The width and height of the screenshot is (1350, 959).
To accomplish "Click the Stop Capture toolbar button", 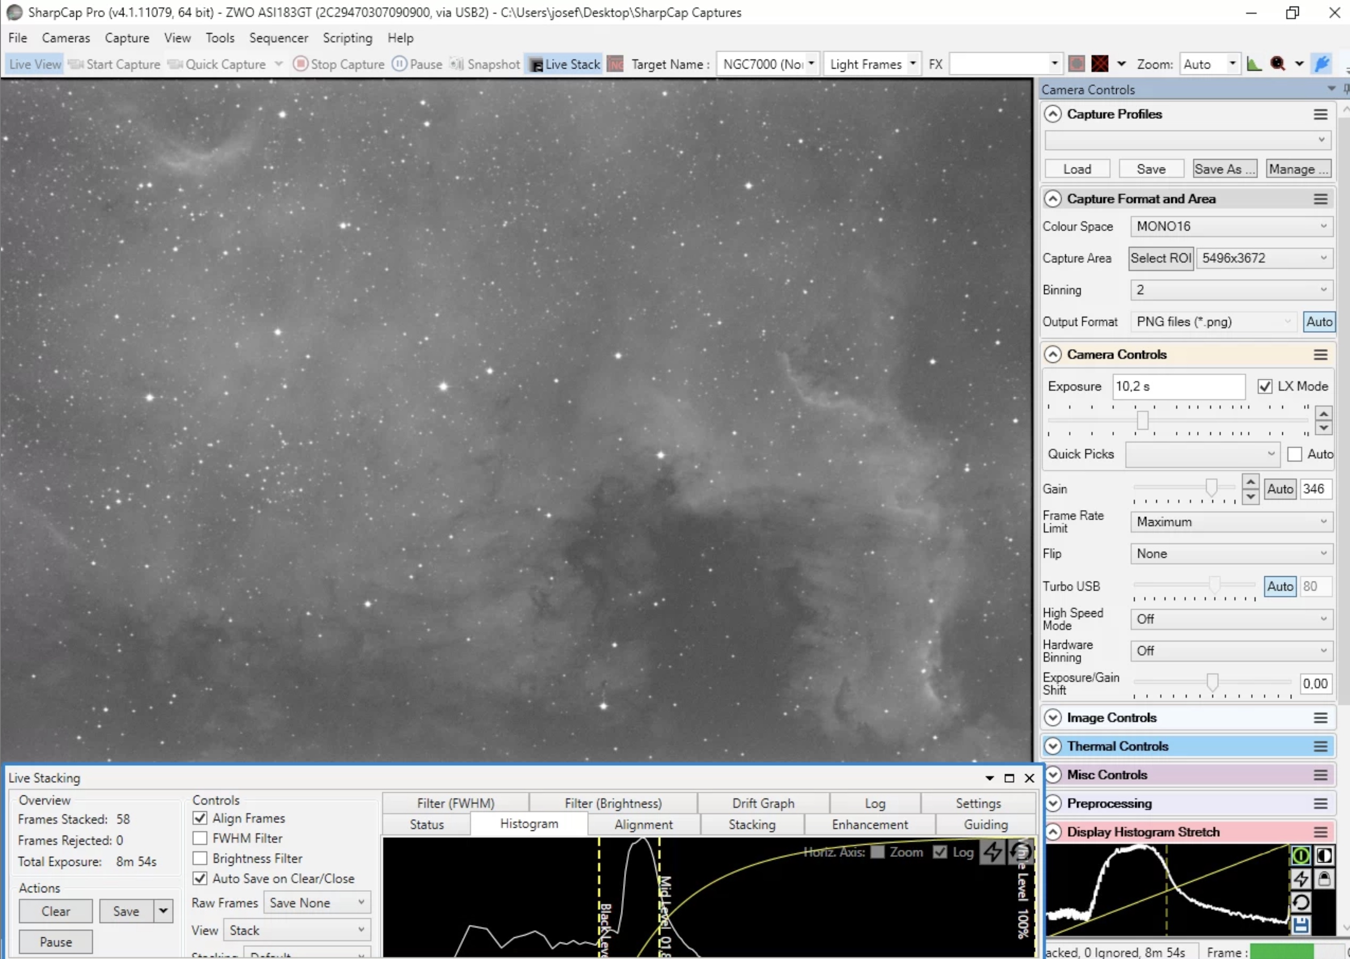I will tap(339, 64).
